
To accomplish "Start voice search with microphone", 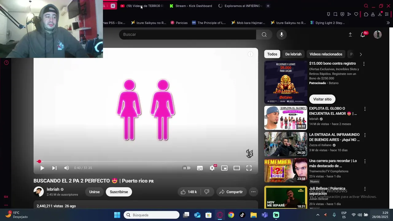I will (x=282, y=34).
